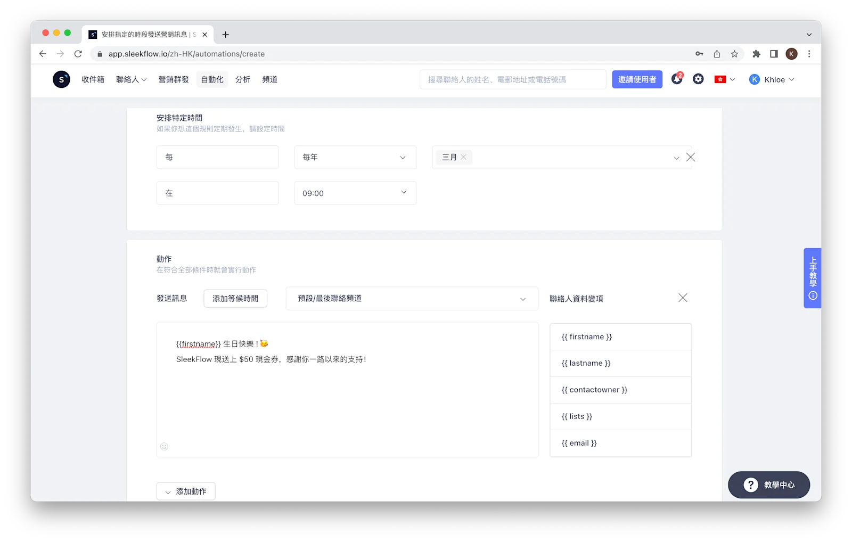Expand the tab search chevron
This screenshot has height=542, width=852.
pyautogui.click(x=809, y=35)
